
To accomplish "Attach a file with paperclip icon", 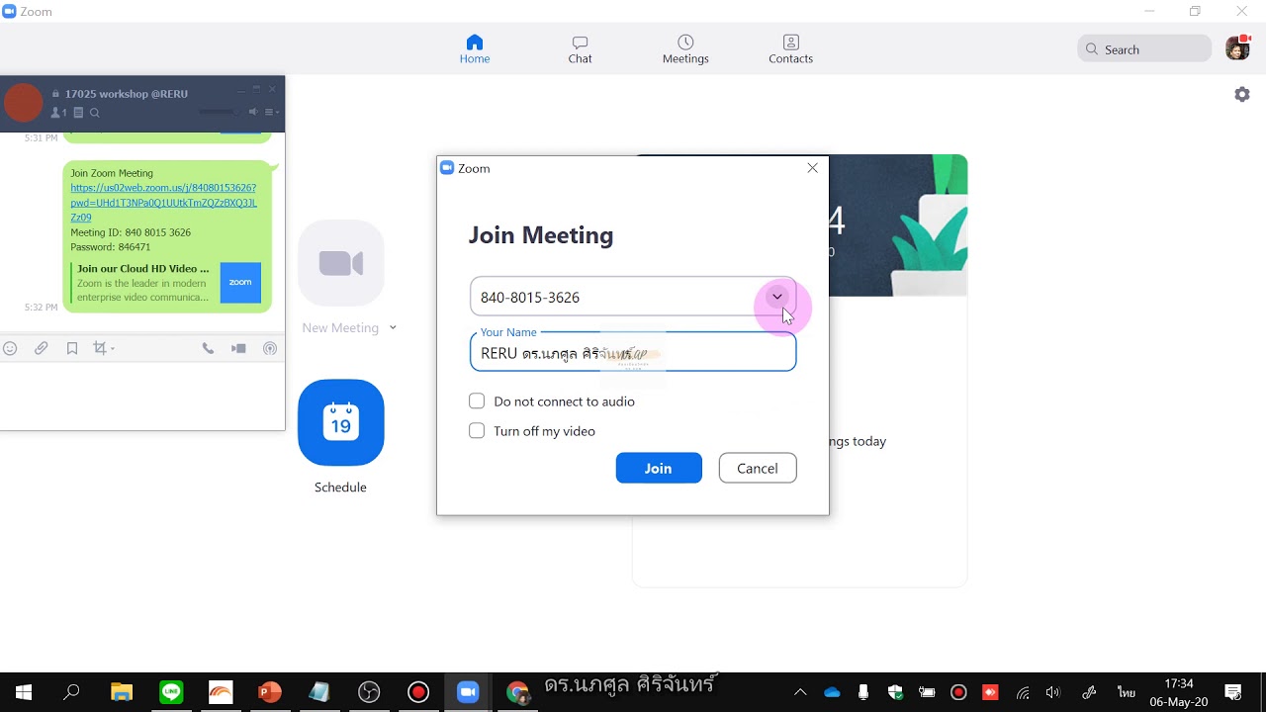I will [41, 348].
